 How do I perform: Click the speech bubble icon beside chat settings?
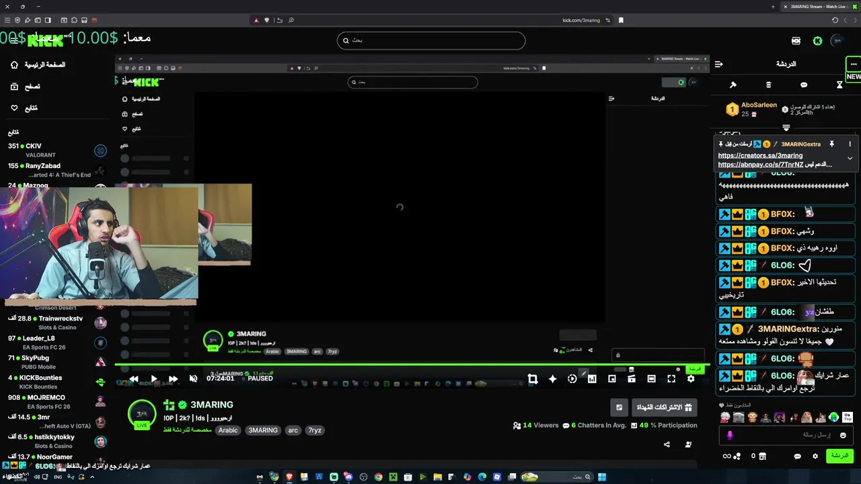[x=798, y=456]
